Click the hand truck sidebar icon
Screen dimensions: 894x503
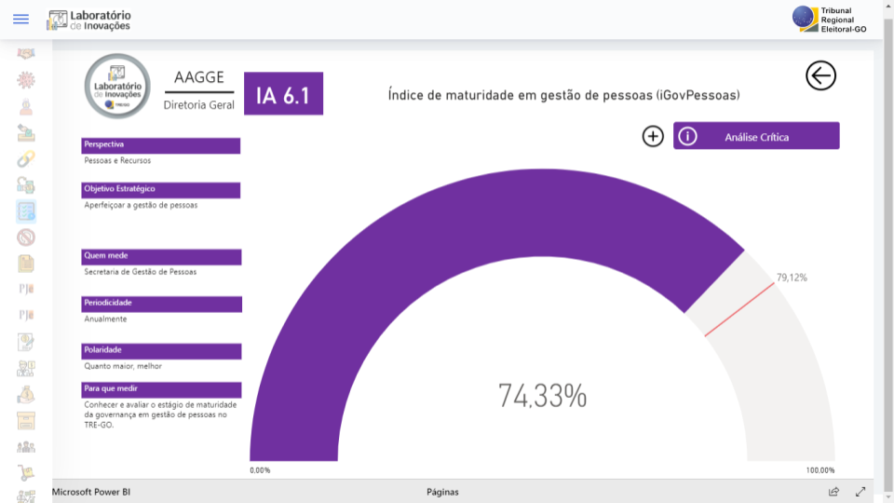pos(26,472)
